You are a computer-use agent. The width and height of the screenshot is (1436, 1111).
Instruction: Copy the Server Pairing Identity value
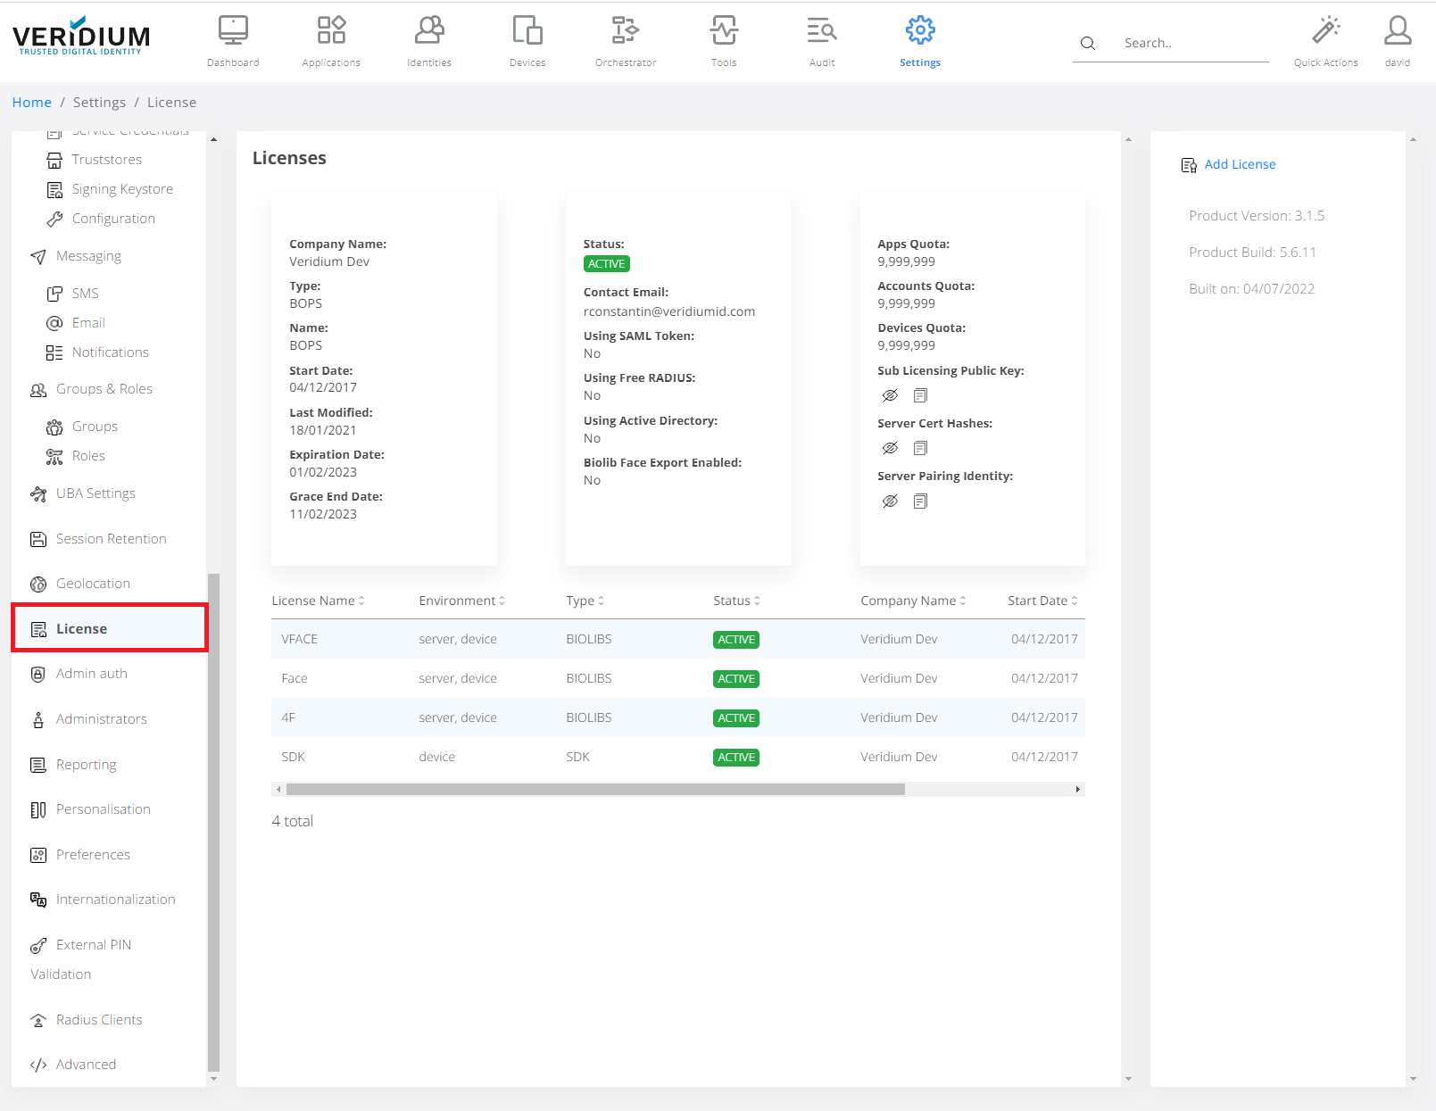tap(920, 502)
